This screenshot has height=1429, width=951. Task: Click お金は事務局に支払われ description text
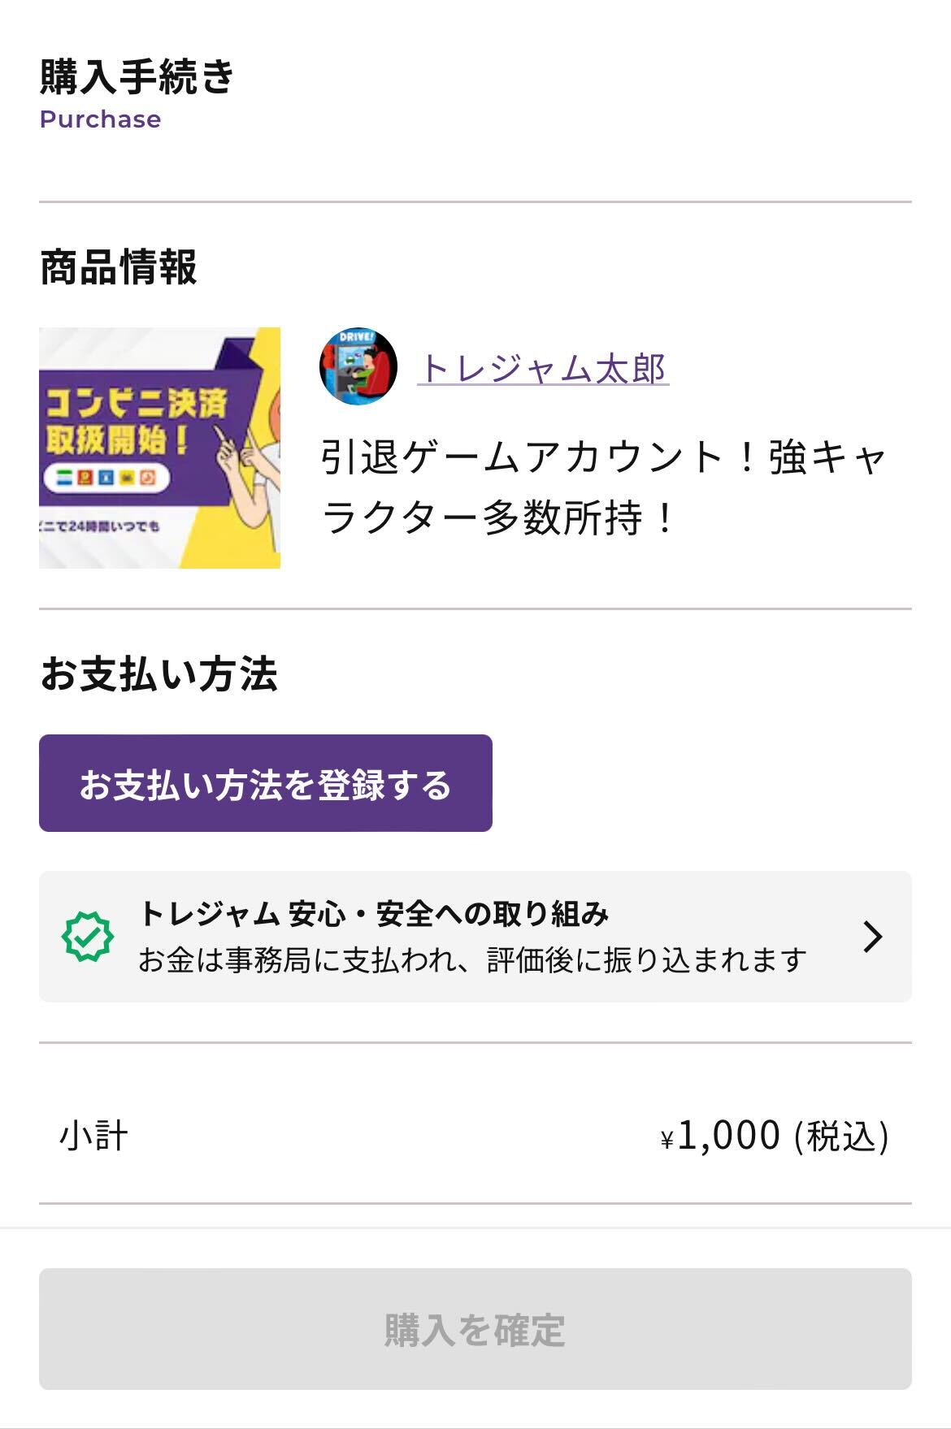click(472, 960)
